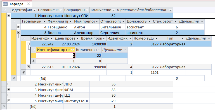The width and height of the screenshot is (215, 110).
Task: Click the Институт цифр name cell
Action: (50, 95)
